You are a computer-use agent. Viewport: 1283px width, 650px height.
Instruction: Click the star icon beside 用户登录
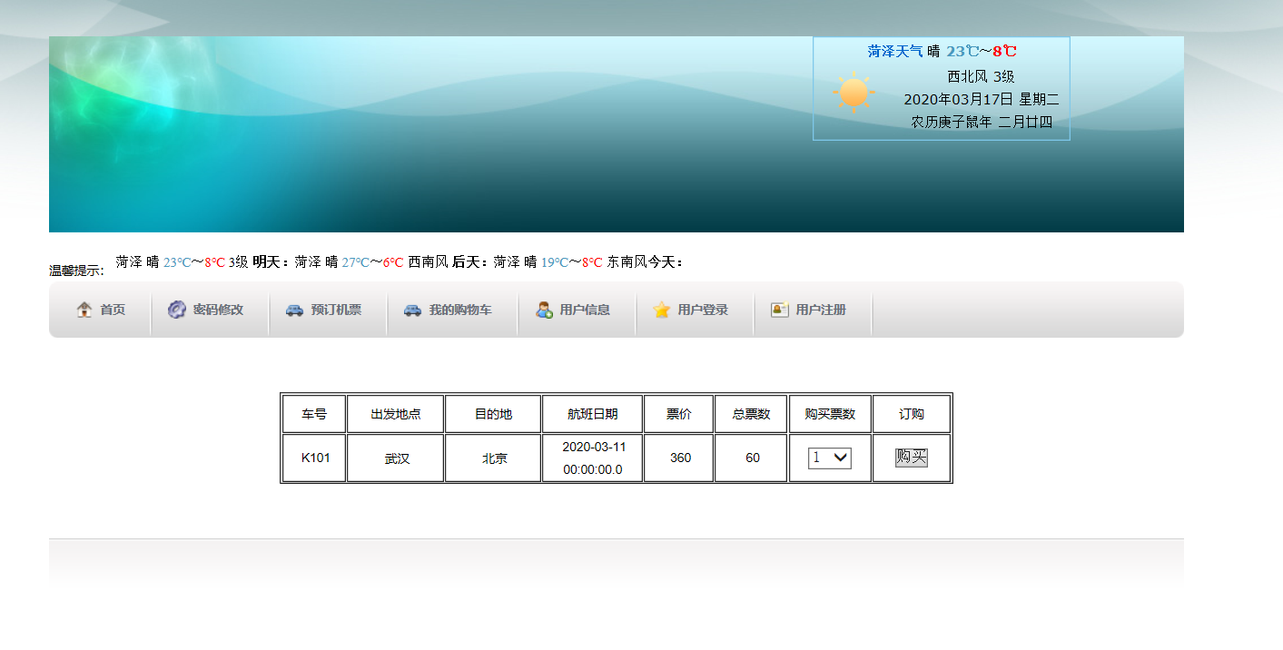[x=662, y=310]
